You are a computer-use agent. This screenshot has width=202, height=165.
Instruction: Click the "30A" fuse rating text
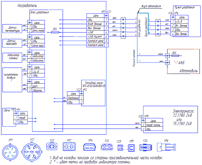[x=174, y=52]
